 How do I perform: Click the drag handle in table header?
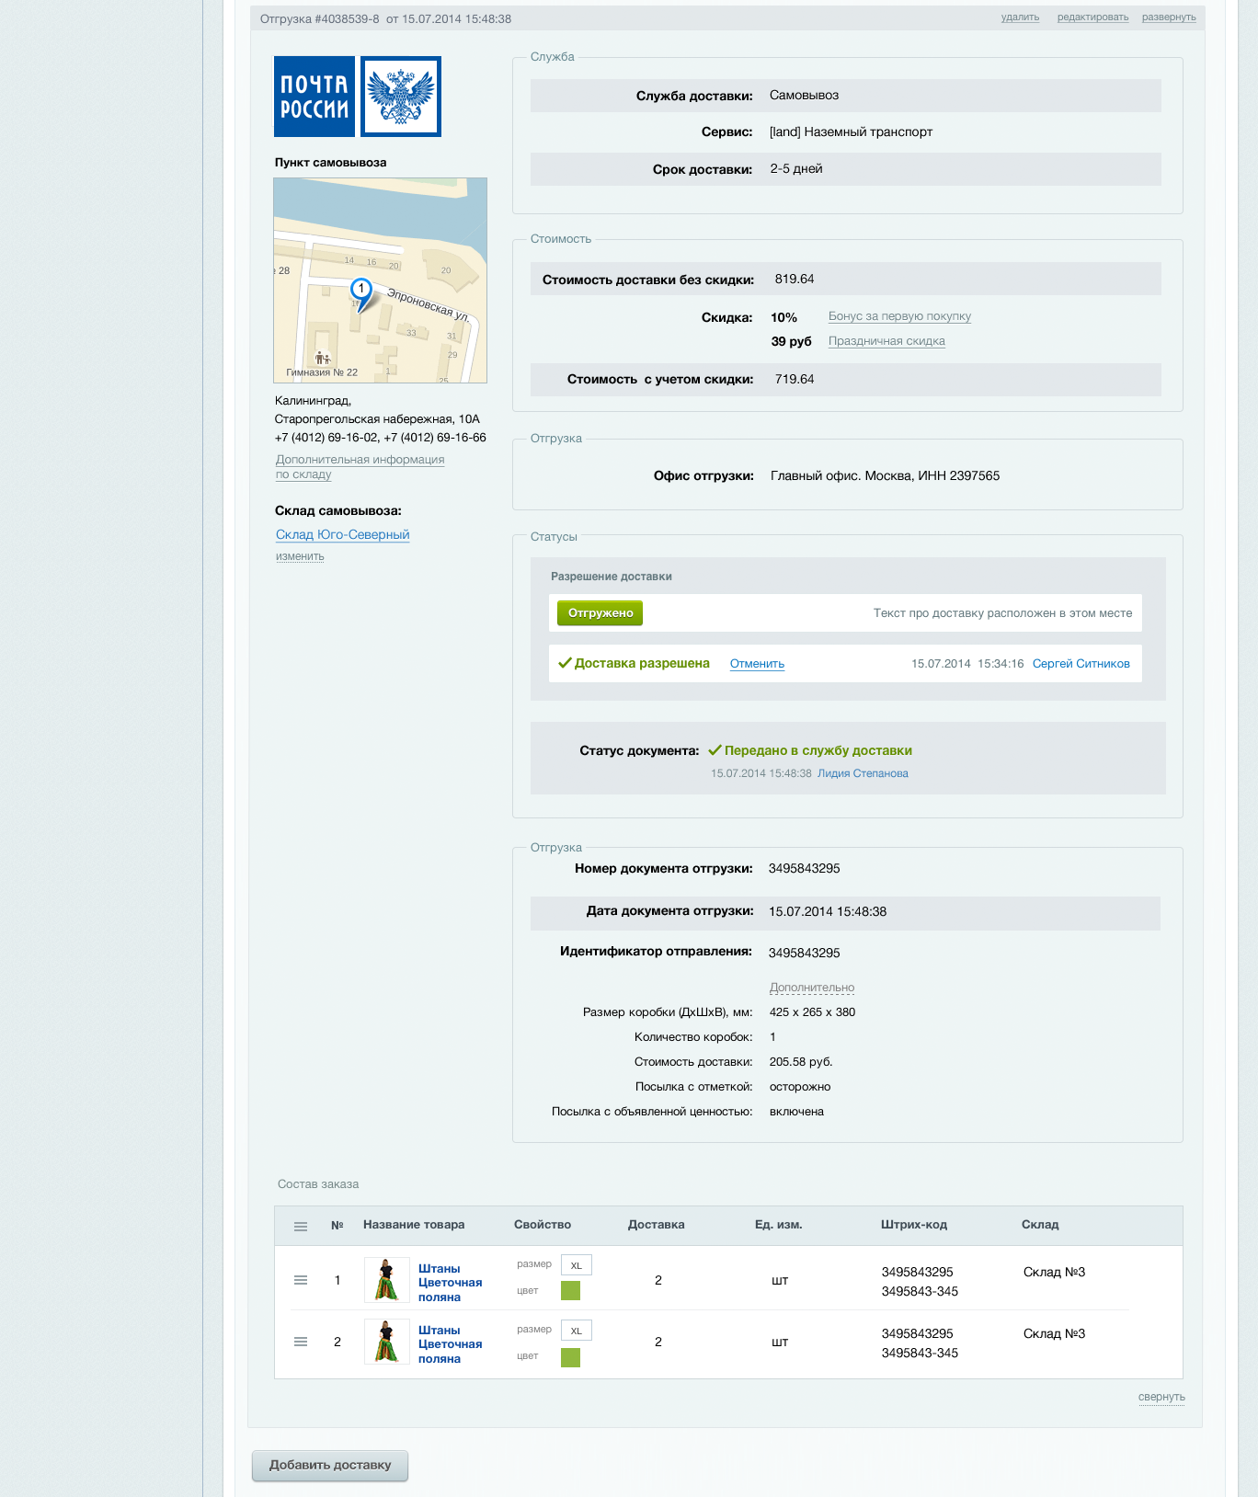tap(301, 1226)
